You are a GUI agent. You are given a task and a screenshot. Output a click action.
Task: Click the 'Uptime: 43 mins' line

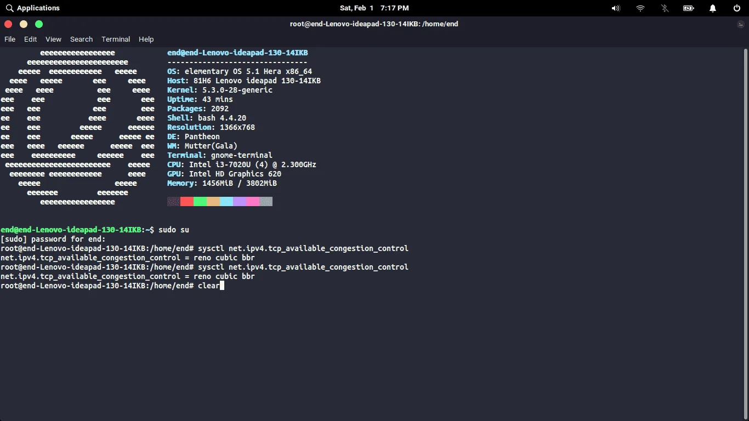click(x=200, y=99)
